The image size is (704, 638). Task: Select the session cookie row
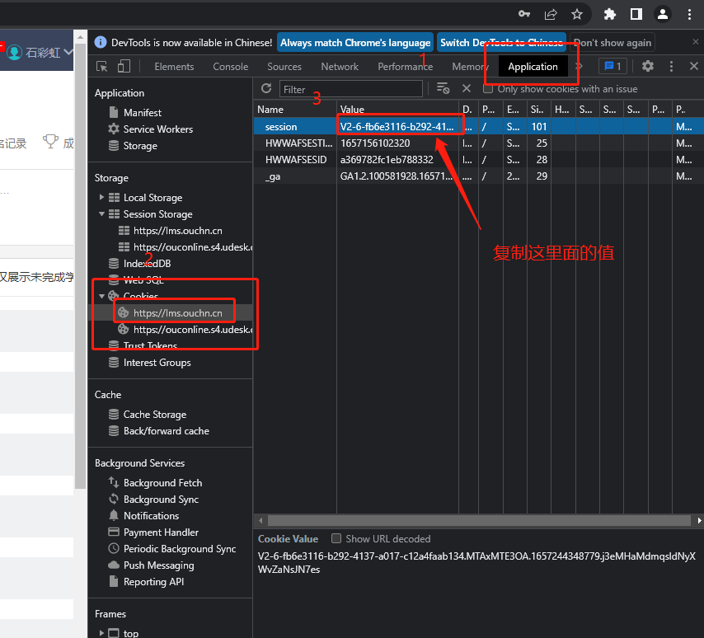[479, 127]
